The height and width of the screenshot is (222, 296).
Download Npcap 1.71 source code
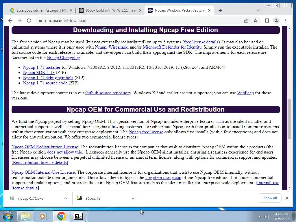45,83
